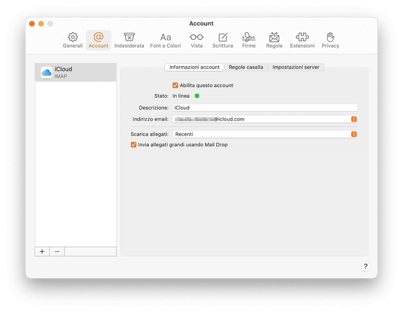This screenshot has width=403, height=312.
Task: Open the Regole rules pane
Action: 274,40
